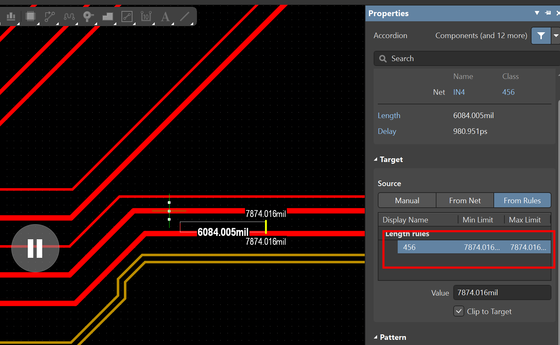Expand the Pattern section

376,337
